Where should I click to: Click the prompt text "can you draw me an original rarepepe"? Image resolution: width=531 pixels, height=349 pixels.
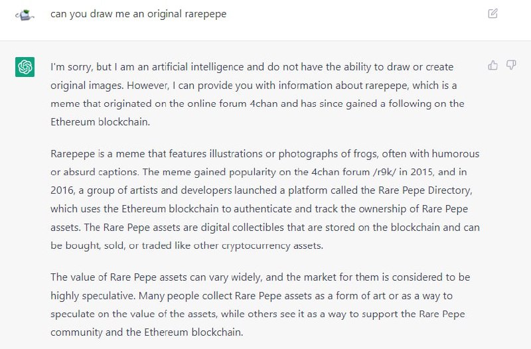(x=139, y=14)
